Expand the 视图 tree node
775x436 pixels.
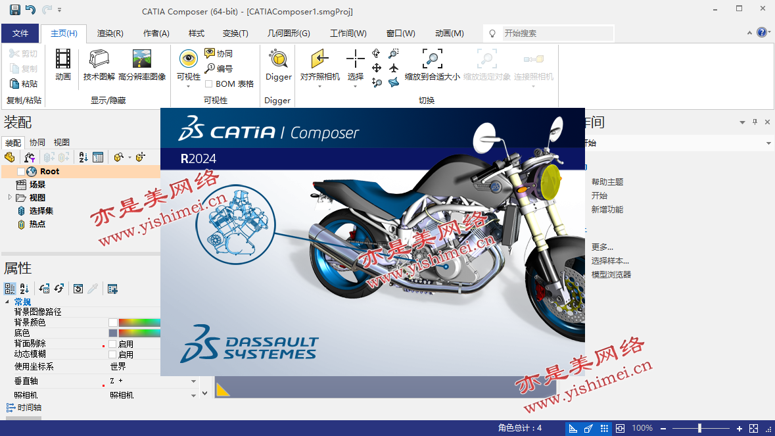[x=9, y=197]
